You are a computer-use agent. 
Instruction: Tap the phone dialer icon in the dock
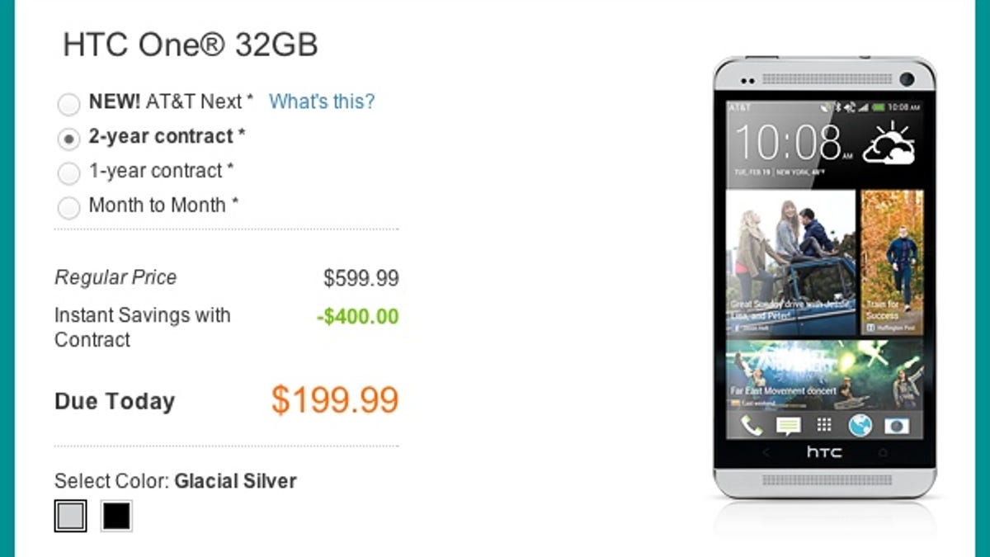(752, 425)
